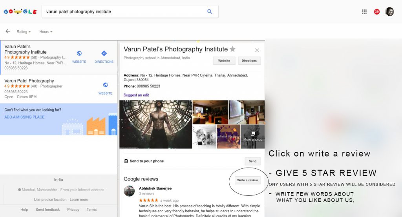The image size is (402, 217).
Task: Click the phone number 098985 50223 in details
Action: [148, 86]
